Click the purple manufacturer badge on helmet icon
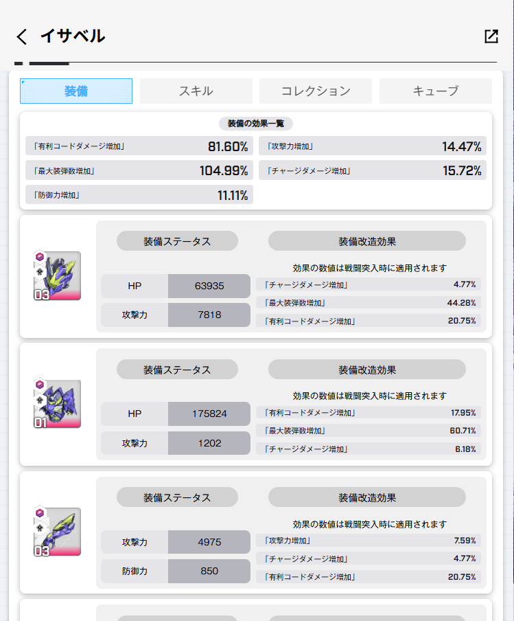Image resolution: width=514 pixels, height=621 pixels. click(40, 257)
